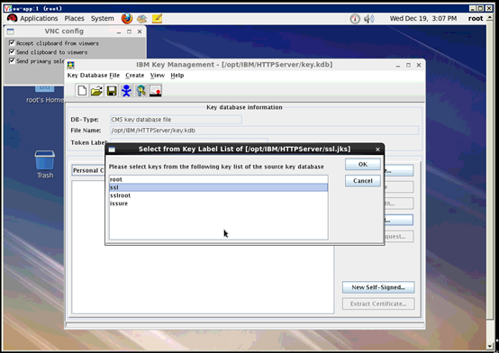Click the New Self-Signed button
499x353 pixels.
click(x=378, y=287)
